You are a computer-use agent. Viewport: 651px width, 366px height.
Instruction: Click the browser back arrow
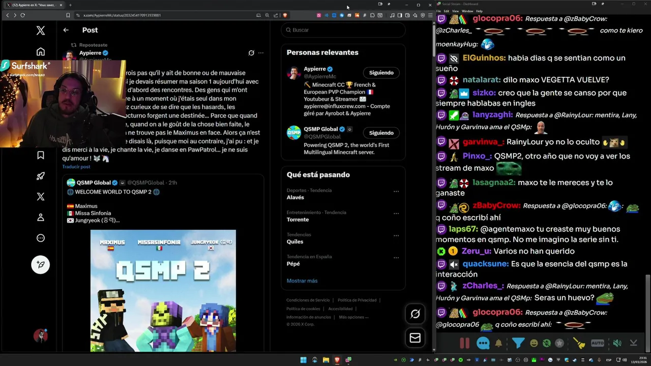coord(7,15)
